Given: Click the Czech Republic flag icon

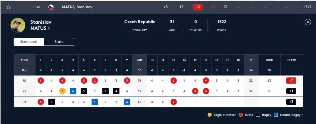Looking at the screenshot, I should click(51, 7).
